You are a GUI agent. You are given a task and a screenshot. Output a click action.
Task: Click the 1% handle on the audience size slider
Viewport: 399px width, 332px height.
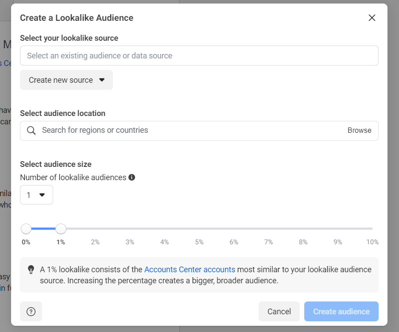tap(61, 228)
